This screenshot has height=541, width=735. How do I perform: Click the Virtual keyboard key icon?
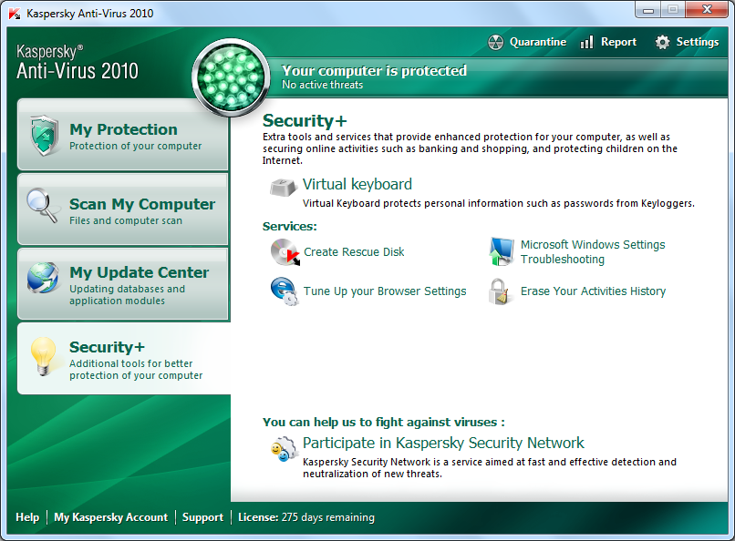pos(283,187)
